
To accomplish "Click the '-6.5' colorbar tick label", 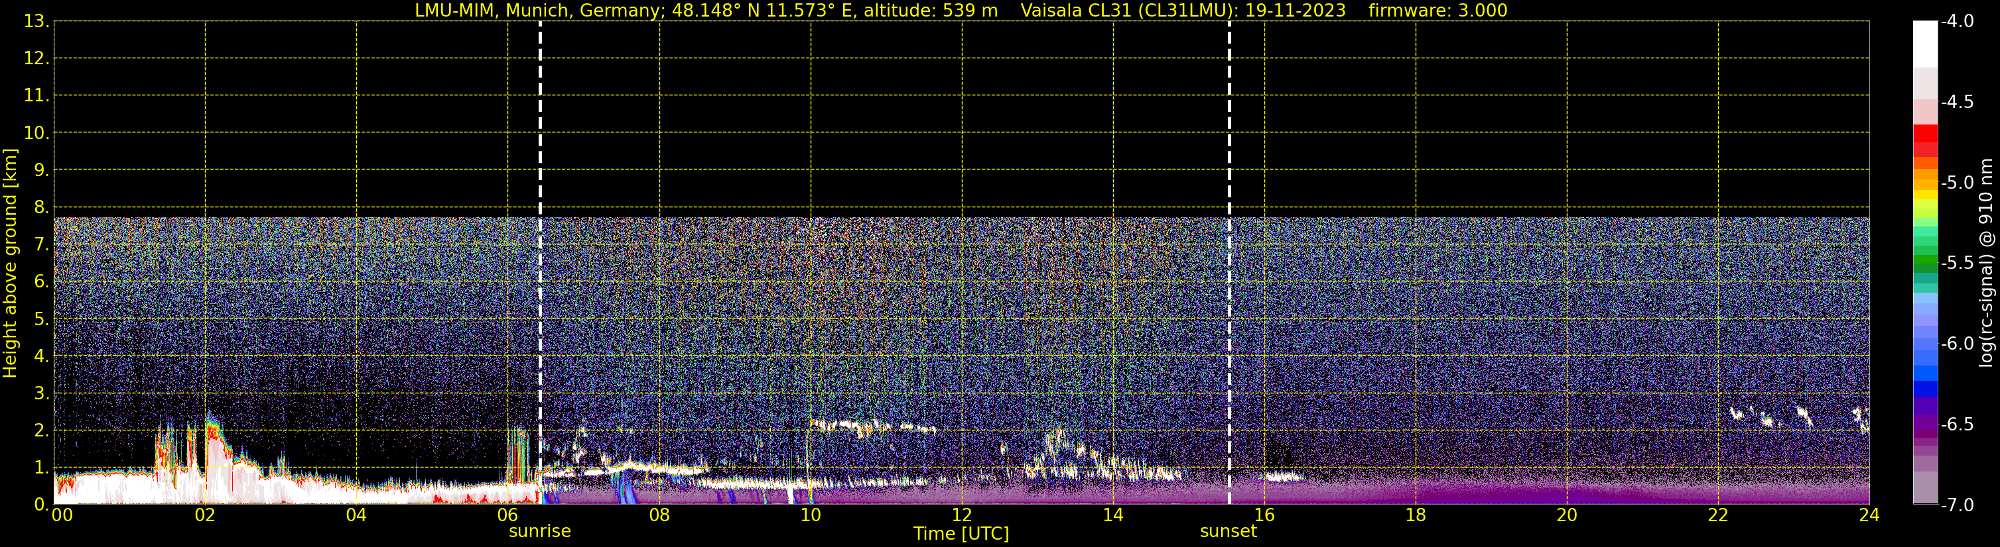I will tap(1956, 424).
